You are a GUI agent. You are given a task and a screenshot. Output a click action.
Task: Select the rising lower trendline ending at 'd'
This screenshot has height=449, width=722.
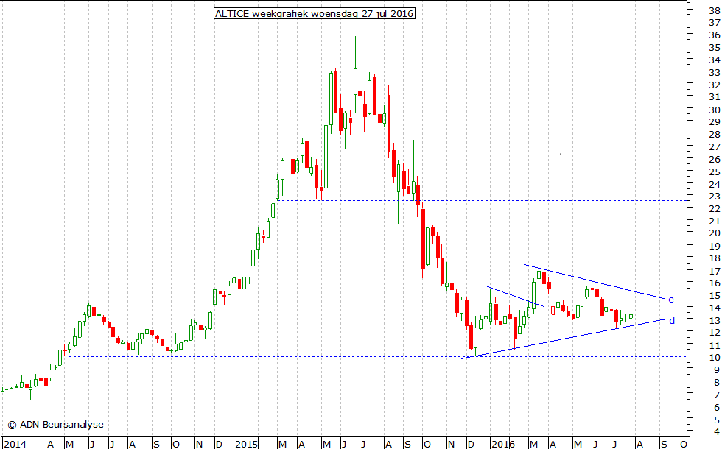(563, 339)
